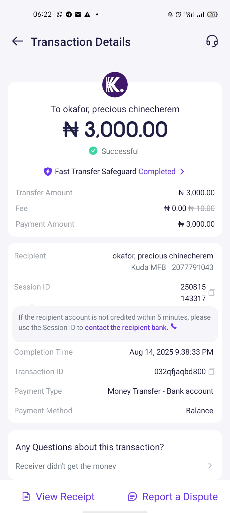The image size is (230, 513).
Task: Tap the Telegram notification icon in status bar
Action: [x=69, y=14]
